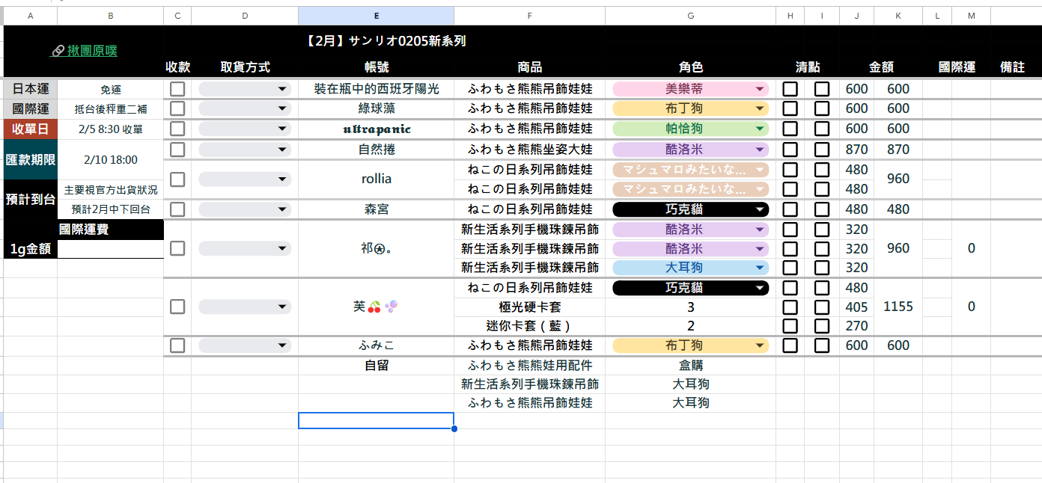Select the ふわもさ熊熊坐姿大娃 product cell
This screenshot has width=1042, height=483.
click(529, 150)
